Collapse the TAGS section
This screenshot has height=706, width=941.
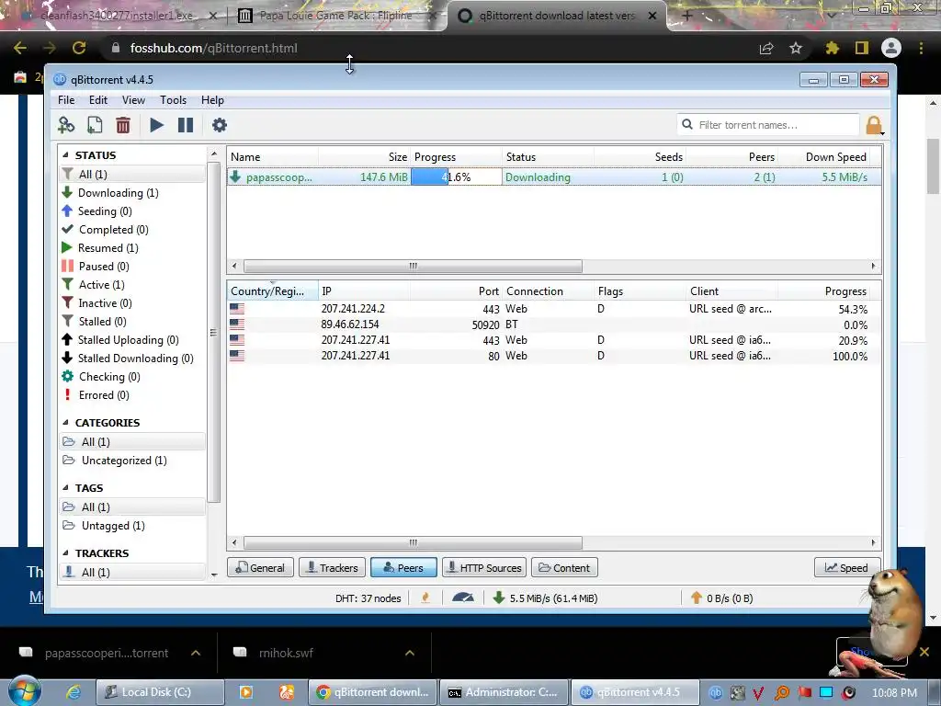click(65, 488)
